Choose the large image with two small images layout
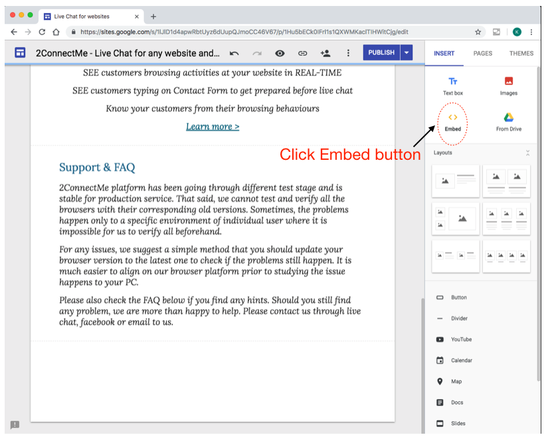Viewport: 546px width, 441px height. coord(456,219)
